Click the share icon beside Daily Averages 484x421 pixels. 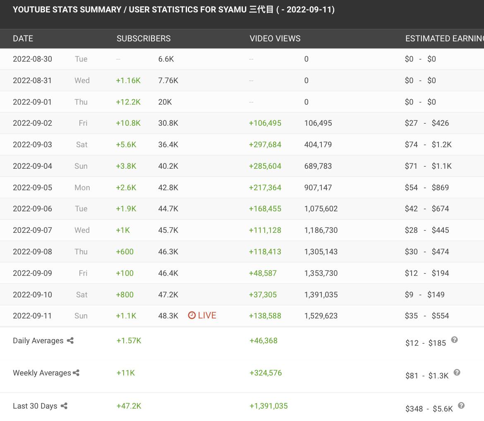coord(70,341)
